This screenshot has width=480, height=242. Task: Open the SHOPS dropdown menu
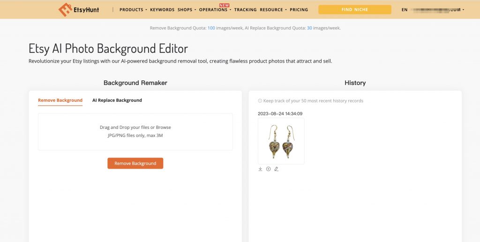[187, 10]
